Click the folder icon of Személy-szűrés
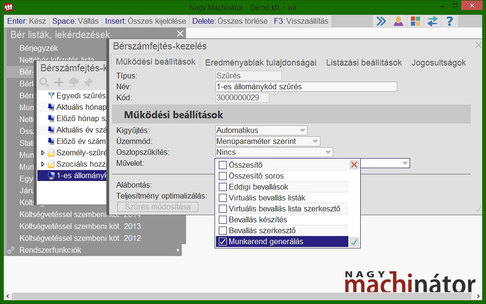Image resolution: width=486 pixels, height=304 pixels. click(51, 152)
